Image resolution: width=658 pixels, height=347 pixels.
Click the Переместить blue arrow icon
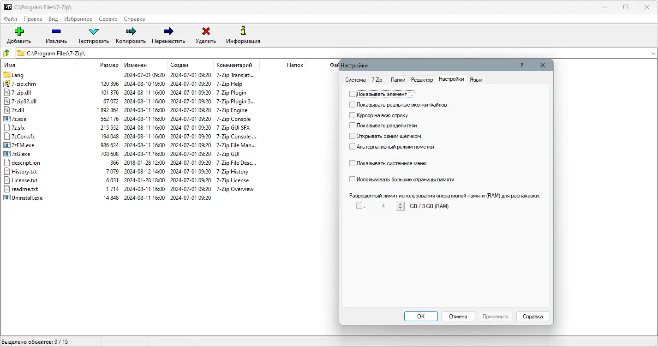(x=168, y=31)
